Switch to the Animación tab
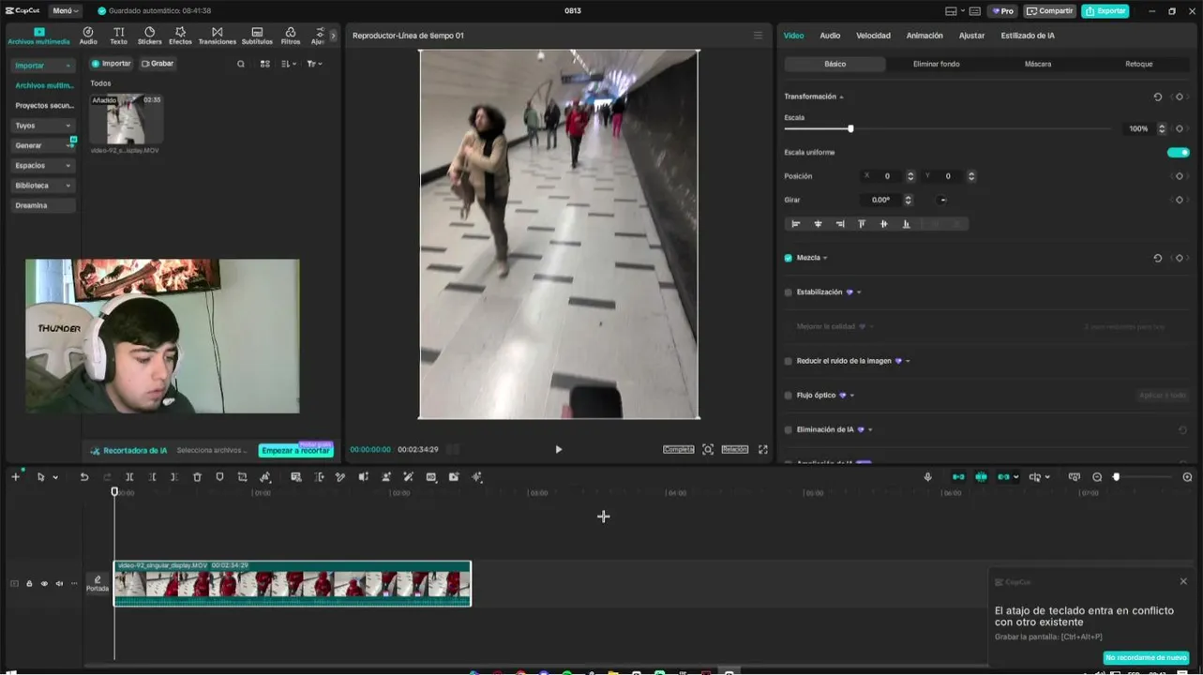The image size is (1203, 675). 925,36
